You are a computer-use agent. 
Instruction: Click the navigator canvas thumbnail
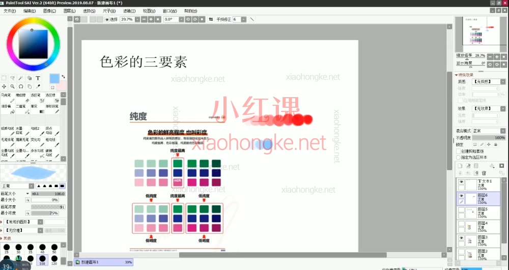coord(480,34)
